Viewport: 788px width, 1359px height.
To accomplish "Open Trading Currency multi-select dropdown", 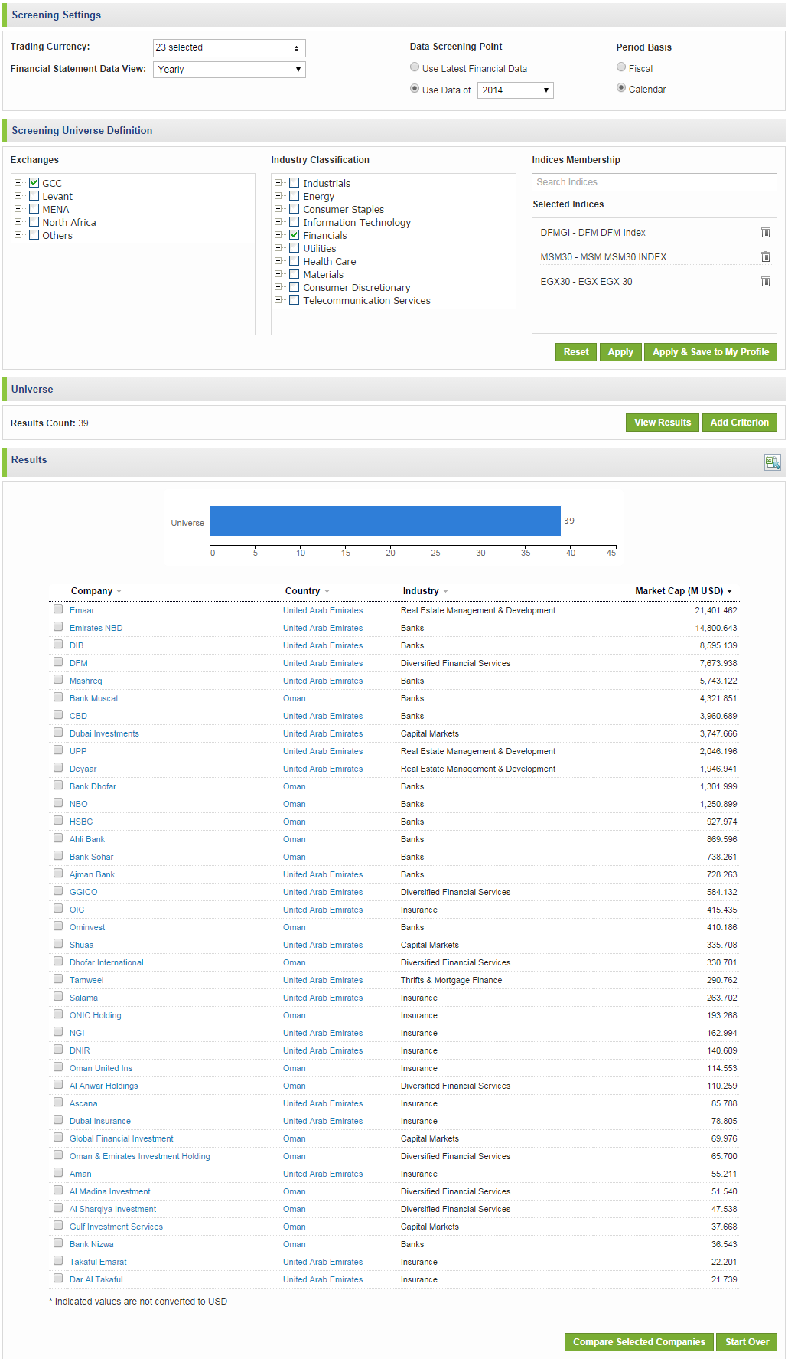I will (x=229, y=47).
